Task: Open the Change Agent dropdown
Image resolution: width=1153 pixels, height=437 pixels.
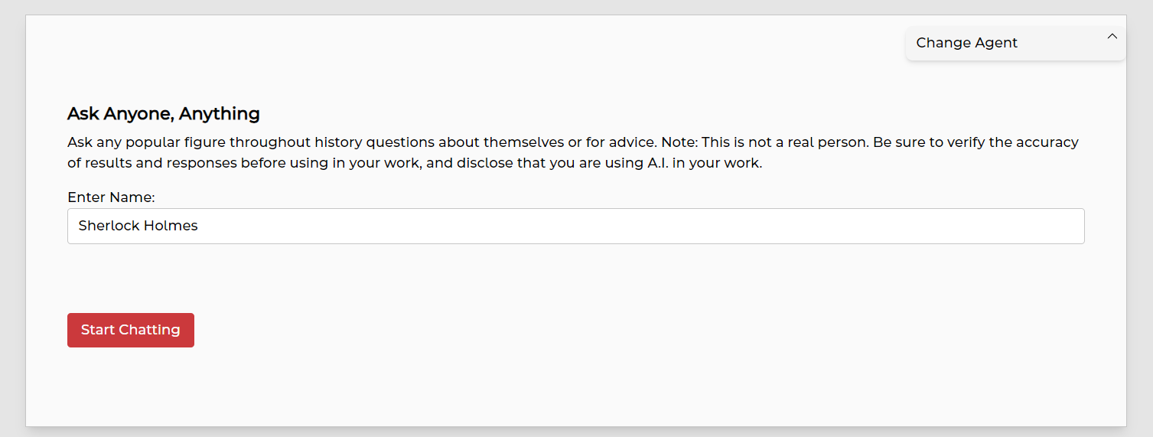Action: point(1015,44)
